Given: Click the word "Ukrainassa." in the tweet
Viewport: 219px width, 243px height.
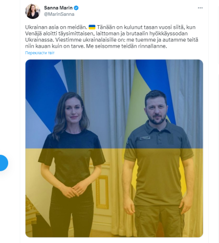Looking at the screenshot, I should point(39,40).
